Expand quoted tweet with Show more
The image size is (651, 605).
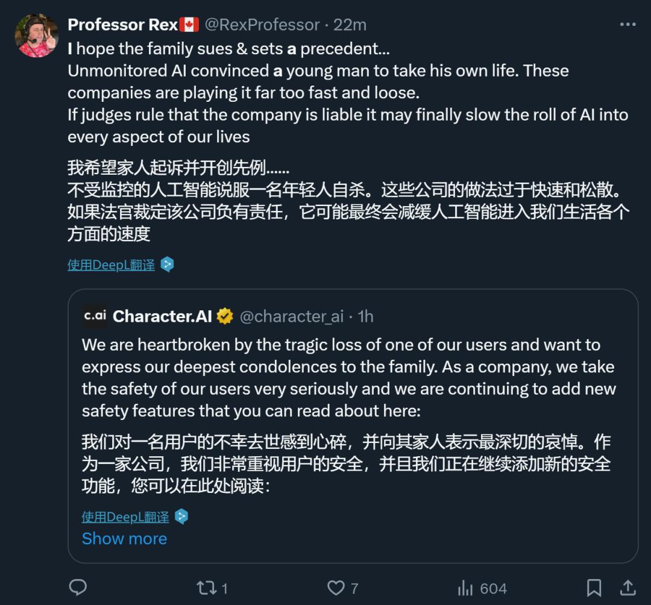pos(124,538)
